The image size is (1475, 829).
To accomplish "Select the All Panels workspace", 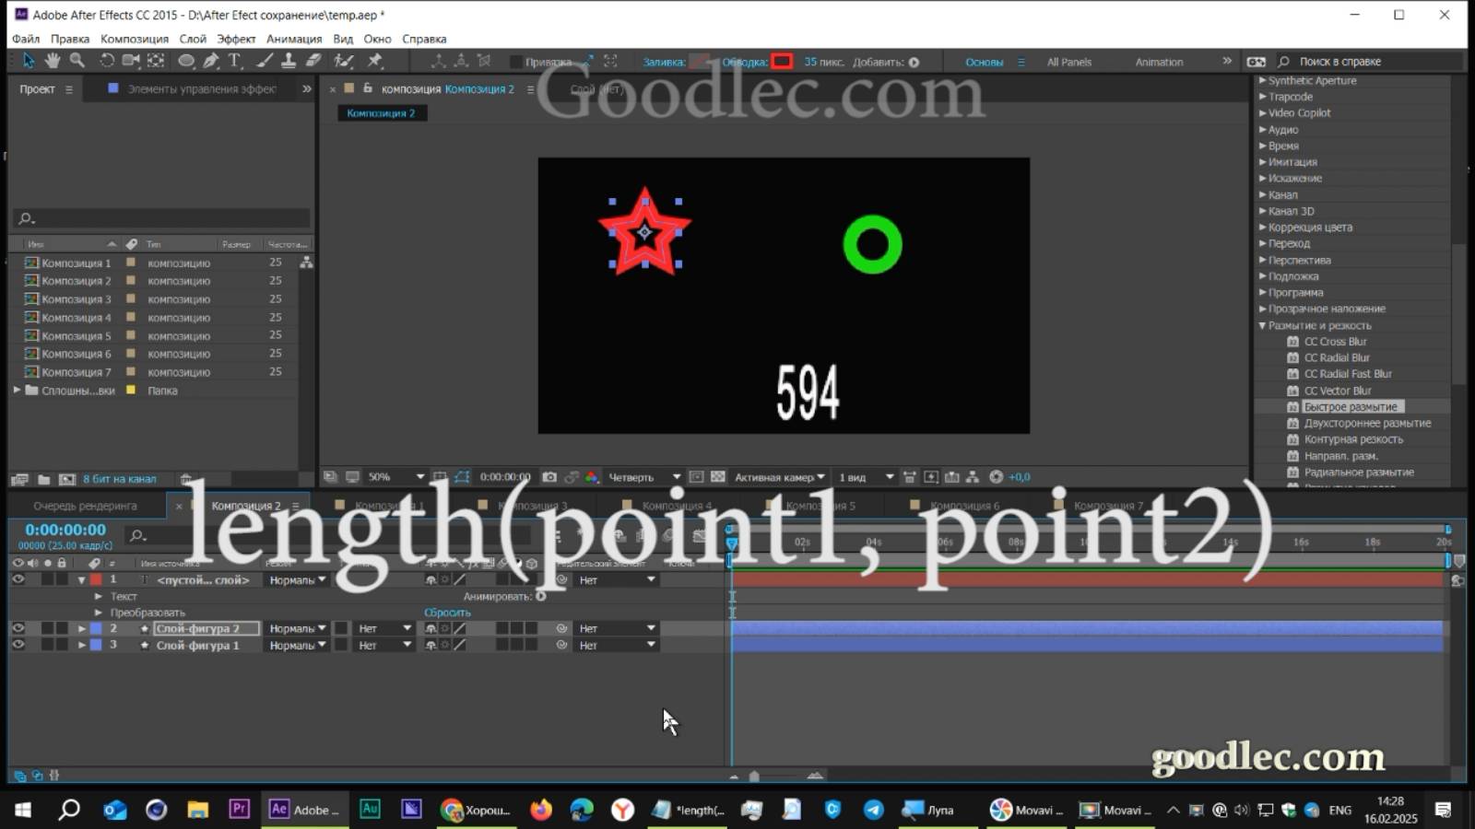I will (x=1068, y=62).
